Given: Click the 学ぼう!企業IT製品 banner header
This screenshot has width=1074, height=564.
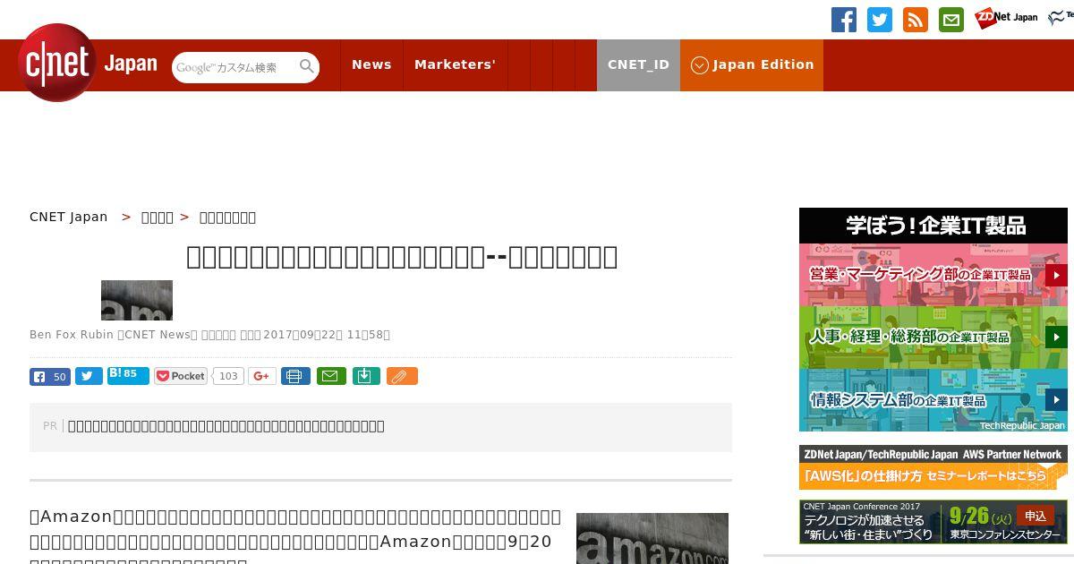Looking at the screenshot, I should pos(933,226).
